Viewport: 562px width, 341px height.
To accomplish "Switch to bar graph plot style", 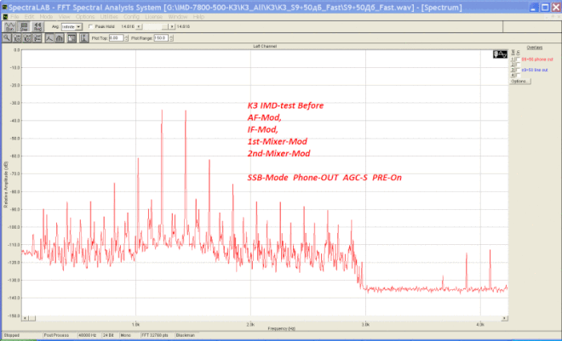I will click(x=60, y=38).
